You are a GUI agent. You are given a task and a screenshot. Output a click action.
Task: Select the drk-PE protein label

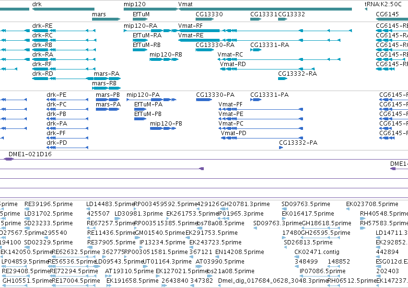click(x=57, y=95)
